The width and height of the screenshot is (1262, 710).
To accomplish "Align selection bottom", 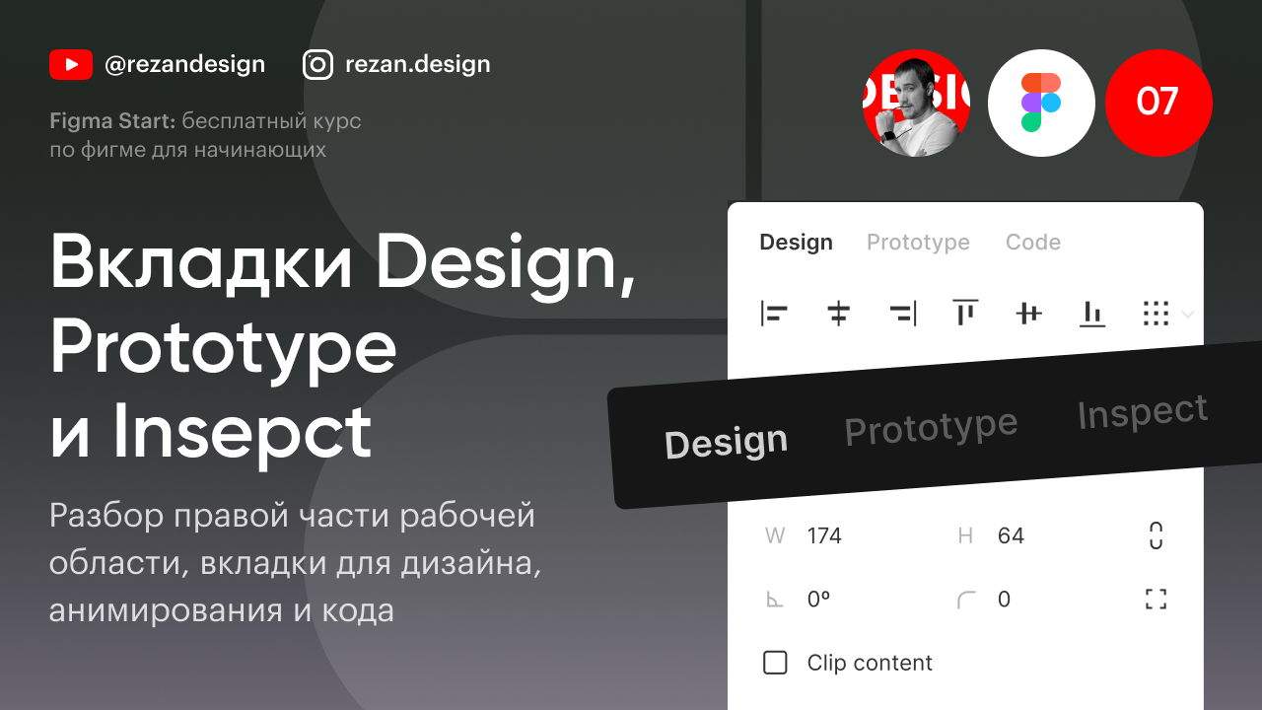I will (x=1091, y=314).
